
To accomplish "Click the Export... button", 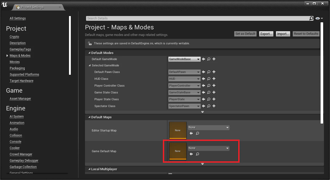I will pos(266,34).
